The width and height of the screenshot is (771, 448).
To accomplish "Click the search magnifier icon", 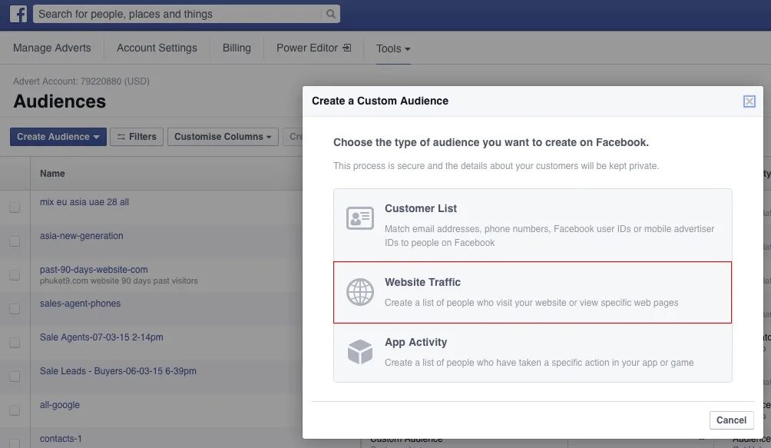I will tap(331, 14).
